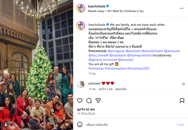Click the add comment text field
Viewport: 188px width, 130px height.
129,125
